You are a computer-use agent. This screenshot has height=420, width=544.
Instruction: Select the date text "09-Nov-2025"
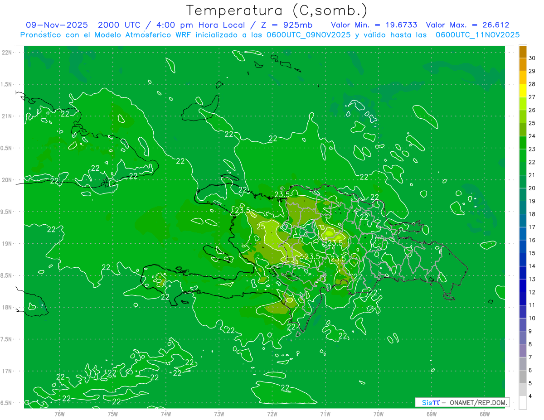click(x=57, y=25)
